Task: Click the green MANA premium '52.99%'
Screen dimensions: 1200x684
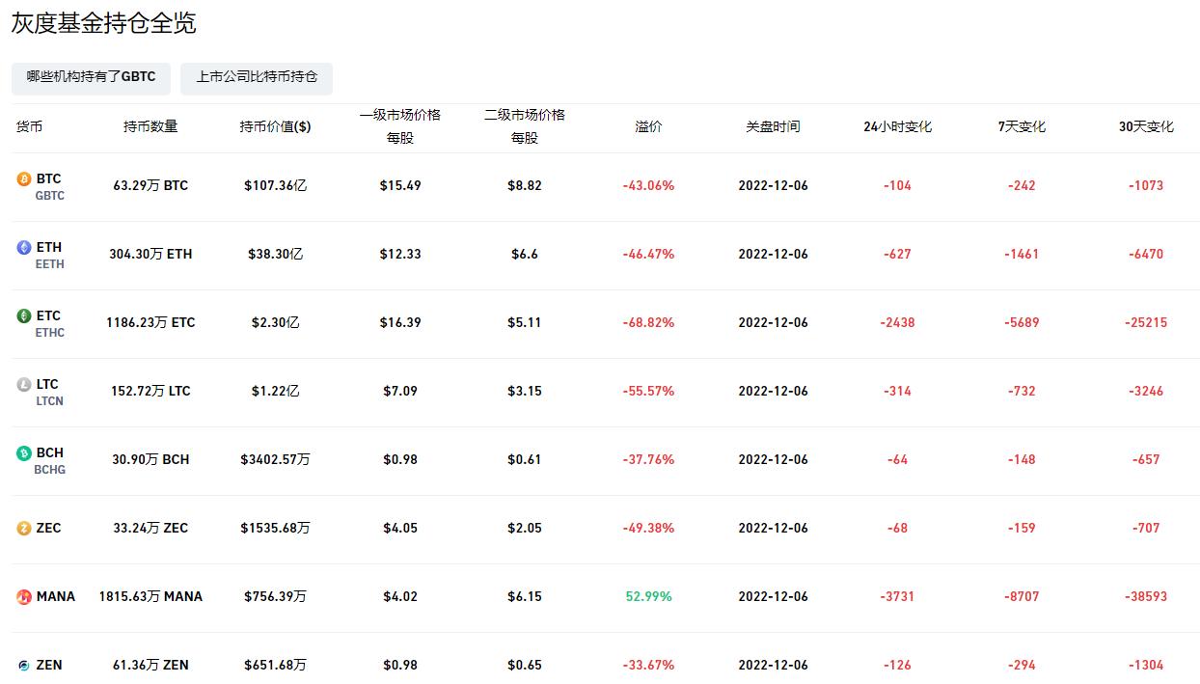Action: tap(648, 596)
